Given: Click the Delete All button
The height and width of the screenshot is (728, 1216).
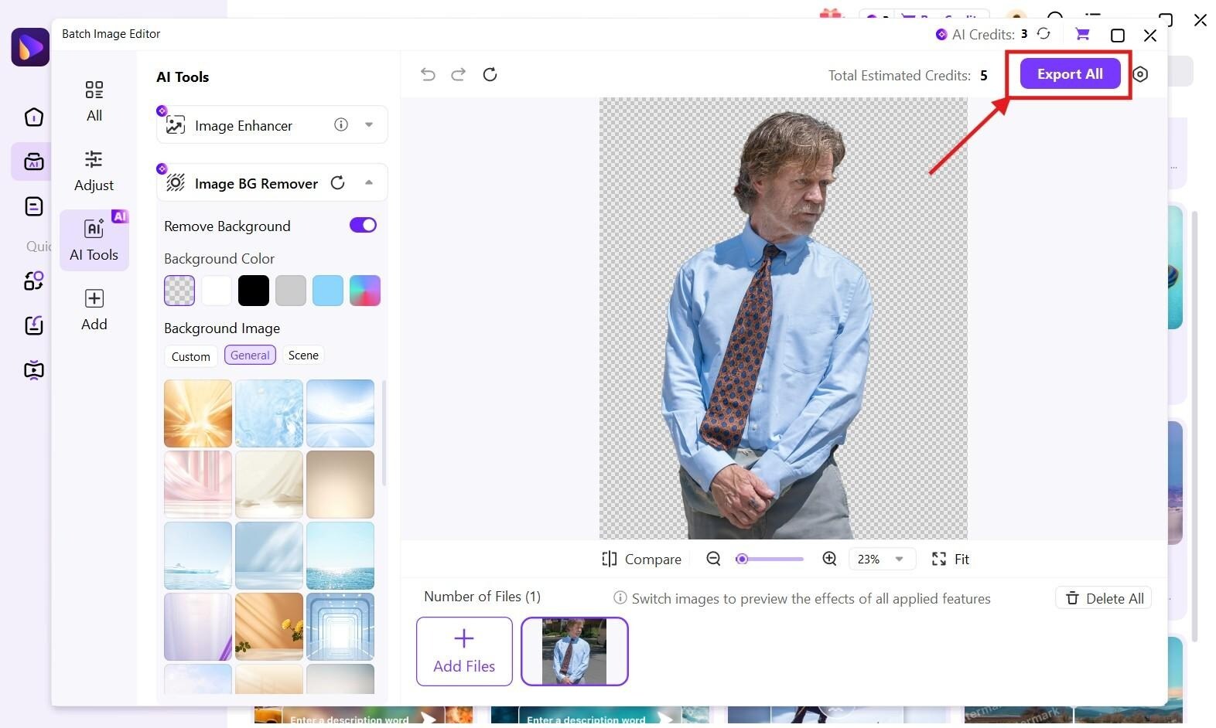Looking at the screenshot, I should [x=1104, y=598].
